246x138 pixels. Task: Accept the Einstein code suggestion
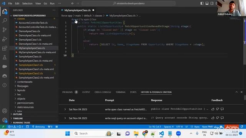click(x=75, y=20)
